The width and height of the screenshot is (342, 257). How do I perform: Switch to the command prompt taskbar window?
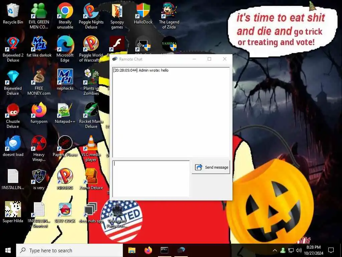[x=164, y=250]
